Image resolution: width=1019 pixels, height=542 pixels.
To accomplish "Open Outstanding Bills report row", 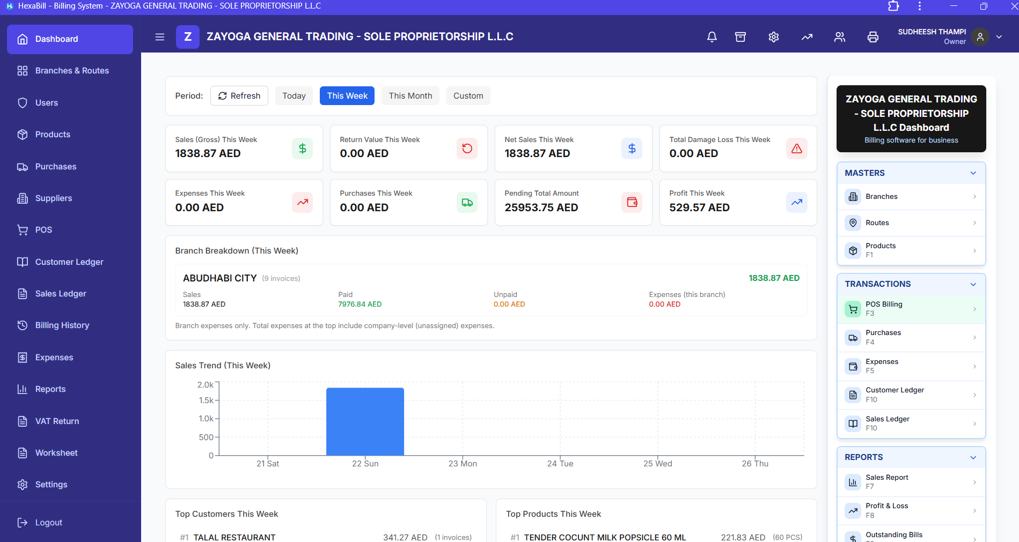I will tap(911, 534).
